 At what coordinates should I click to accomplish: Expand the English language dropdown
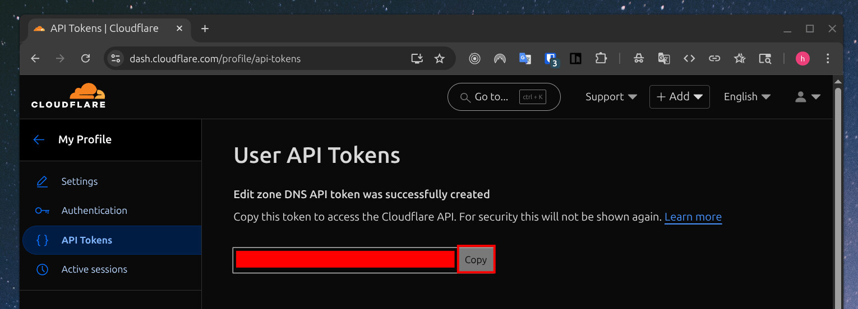click(x=747, y=97)
